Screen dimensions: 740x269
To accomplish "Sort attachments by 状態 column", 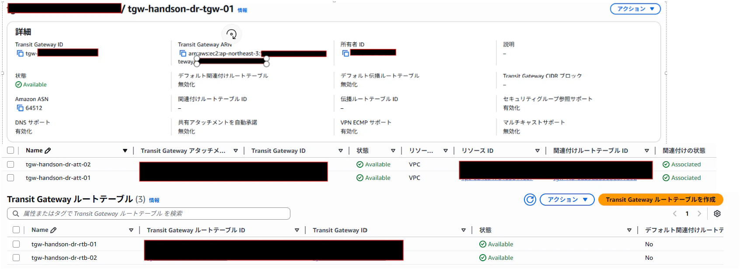I will coord(393,151).
